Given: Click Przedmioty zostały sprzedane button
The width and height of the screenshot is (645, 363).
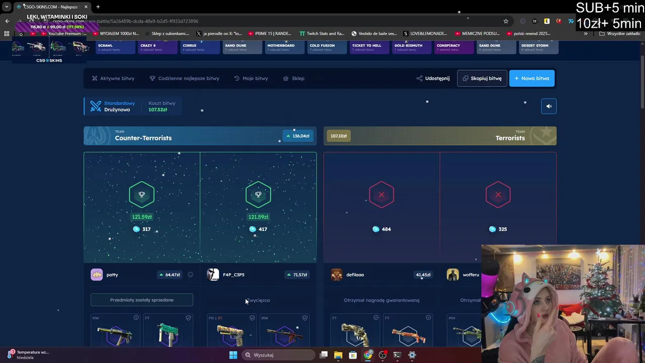Looking at the screenshot, I should pos(142,300).
